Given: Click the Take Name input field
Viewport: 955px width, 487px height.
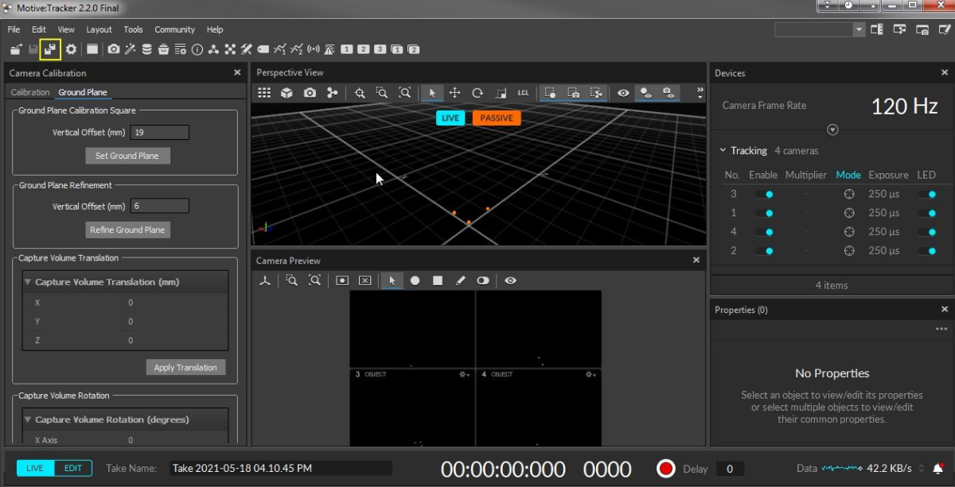Looking at the screenshot, I should 280,469.
